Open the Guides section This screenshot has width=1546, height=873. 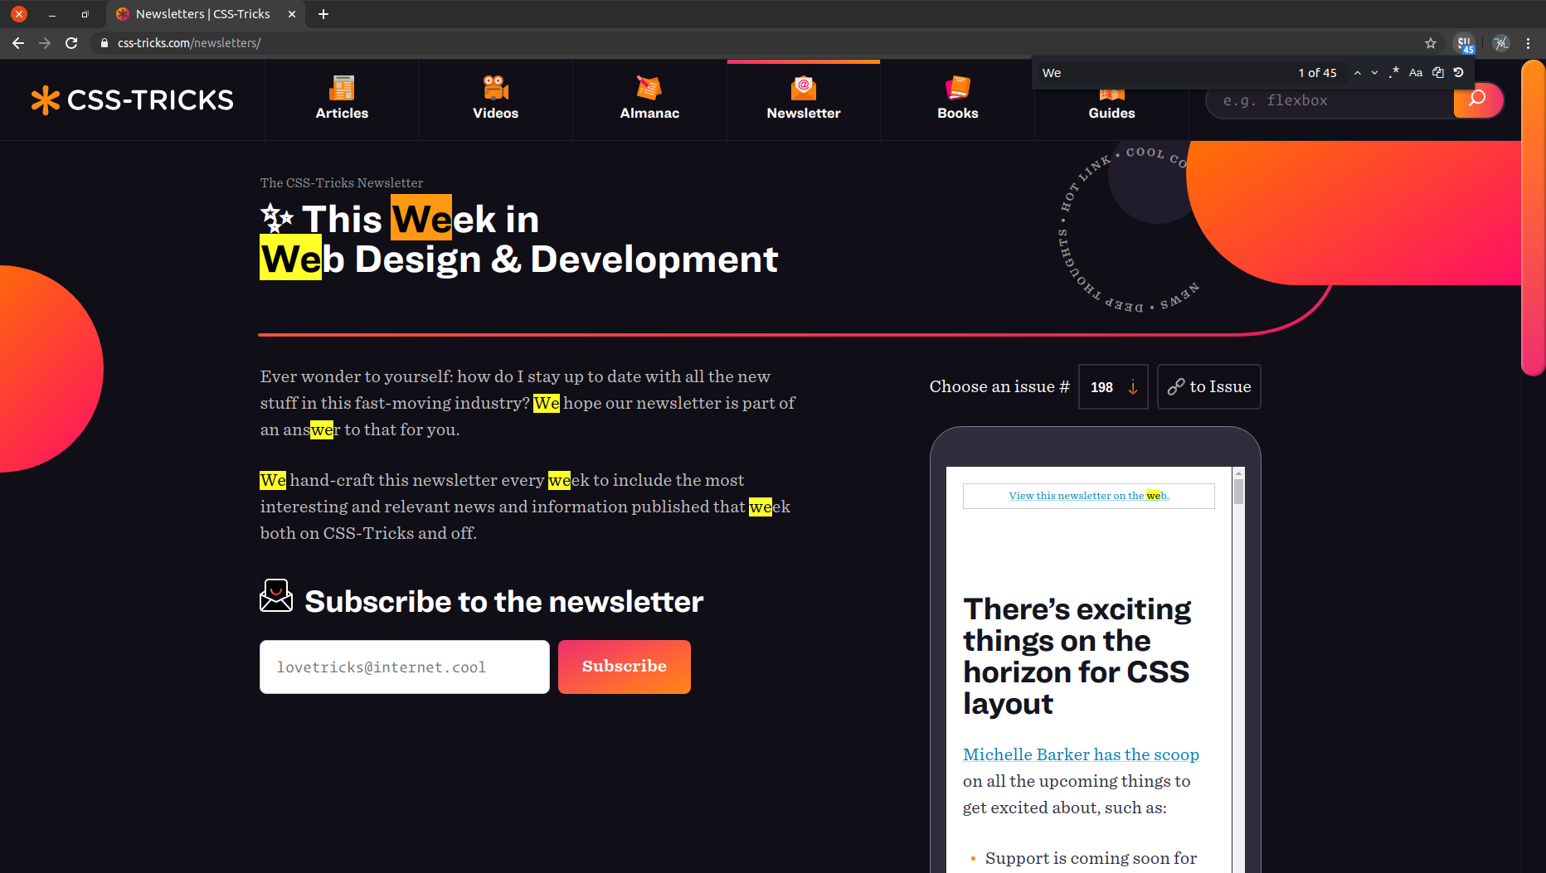pyautogui.click(x=1111, y=113)
